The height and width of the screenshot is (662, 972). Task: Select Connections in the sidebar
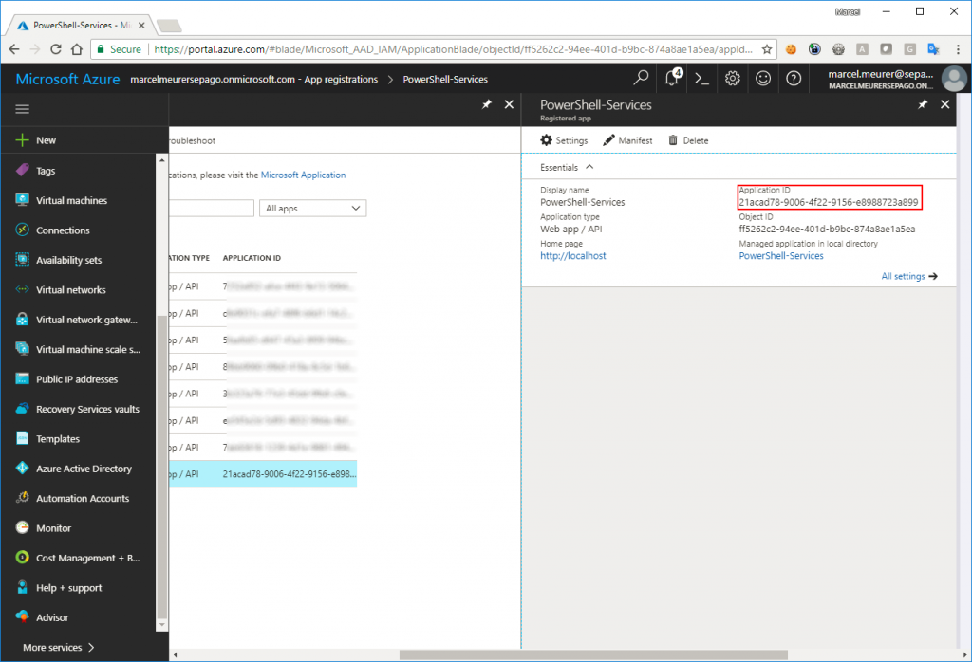click(63, 230)
